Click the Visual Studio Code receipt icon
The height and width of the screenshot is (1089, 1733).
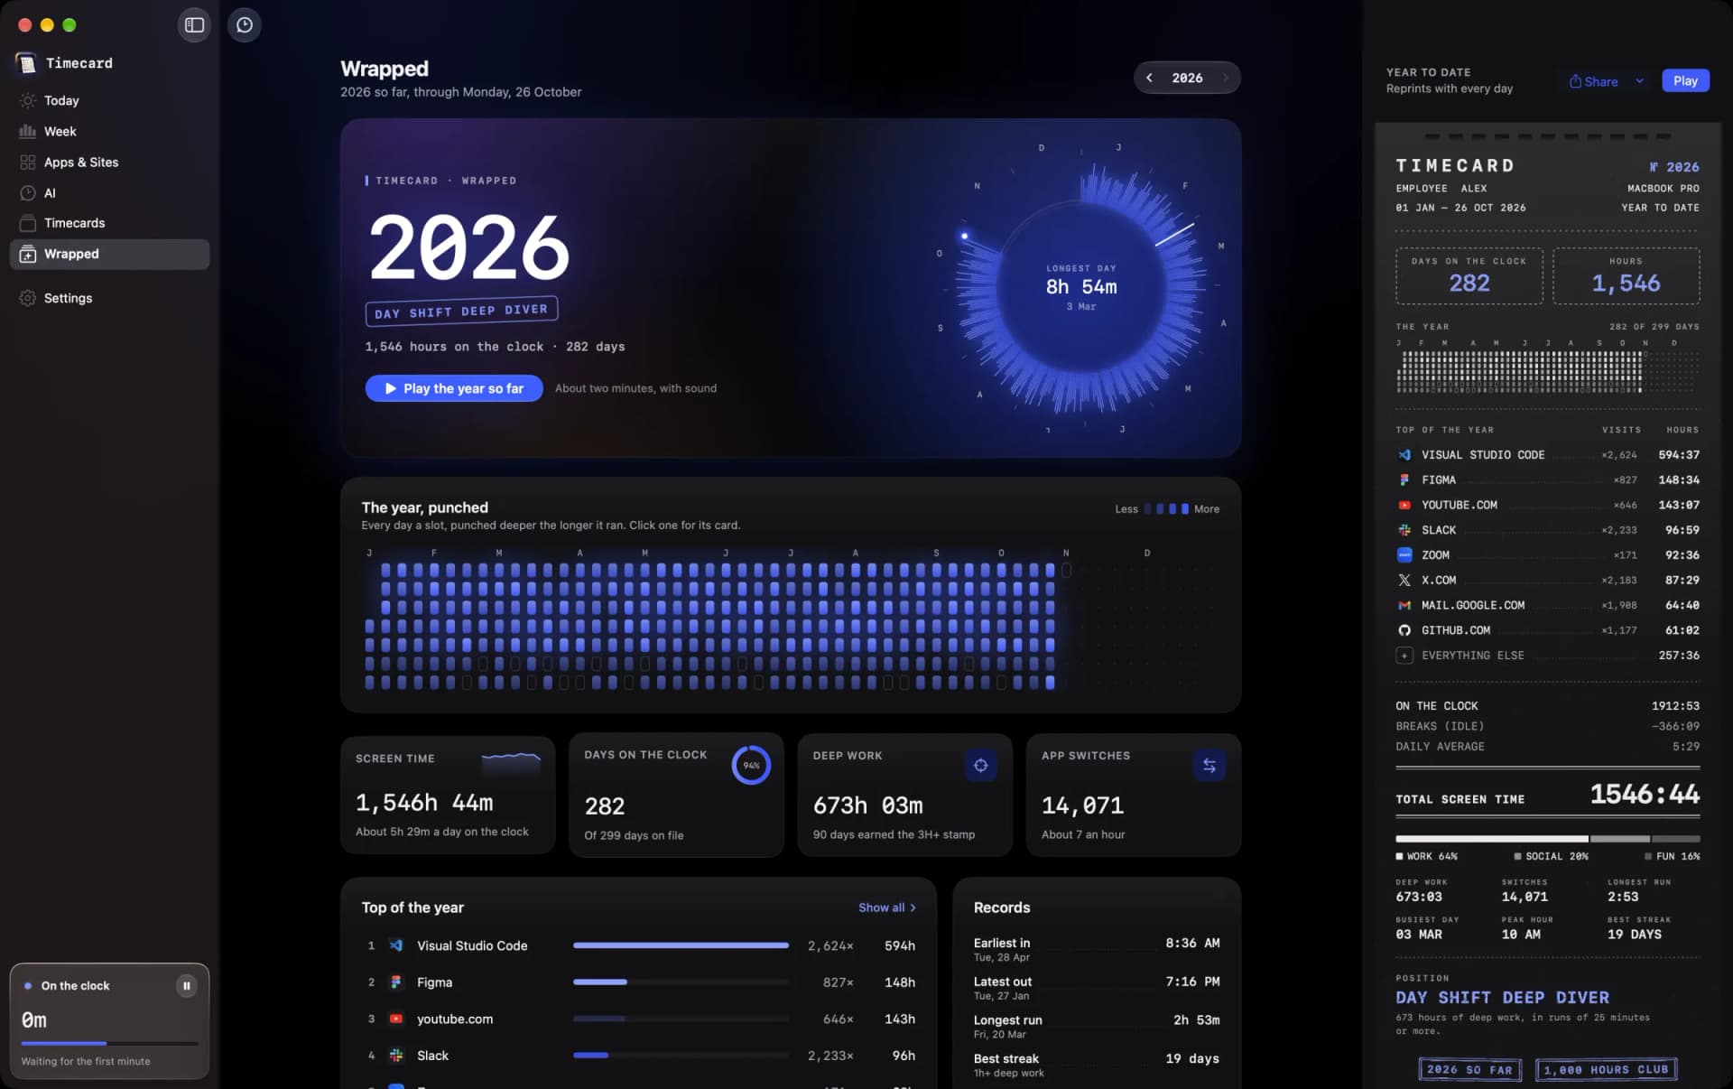click(x=1404, y=455)
